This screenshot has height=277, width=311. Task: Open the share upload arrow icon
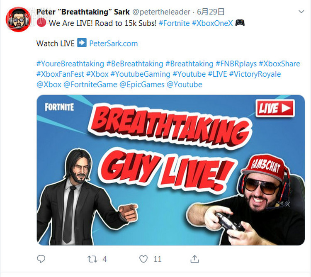(x=194, y=259)
